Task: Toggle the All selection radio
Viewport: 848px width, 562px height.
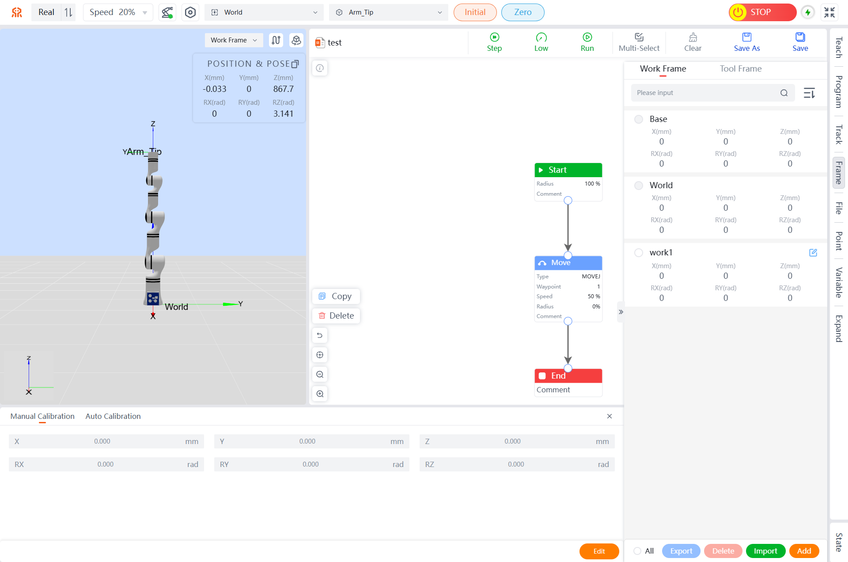Action: pos(637,551)
